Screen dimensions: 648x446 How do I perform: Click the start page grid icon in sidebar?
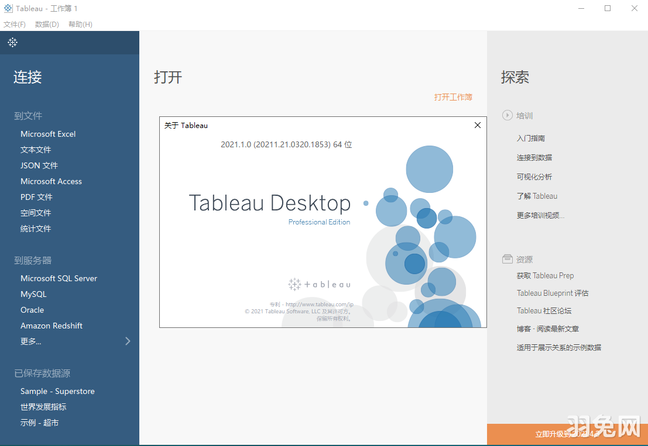point(12,42)
